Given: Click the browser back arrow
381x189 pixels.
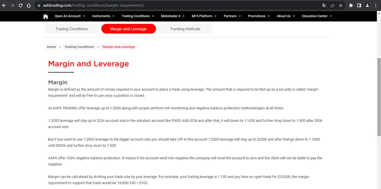Looking at the screenshot, I should click(x=4, y=5).
